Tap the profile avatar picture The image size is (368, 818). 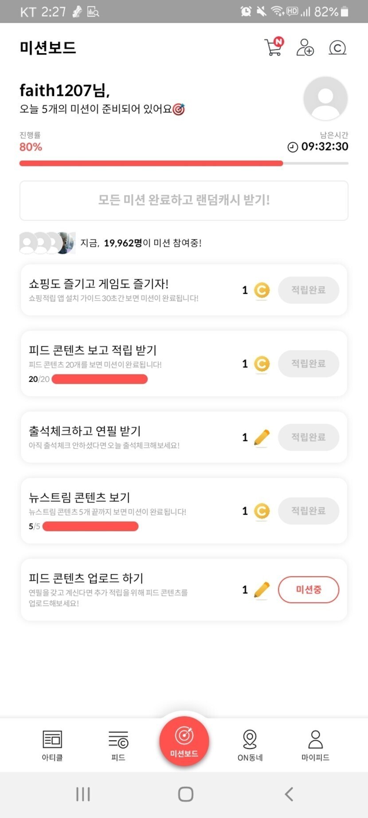click(325, 98)
